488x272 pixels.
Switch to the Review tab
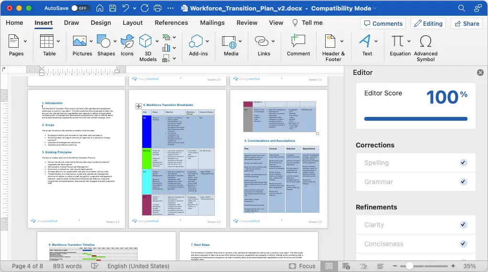point(247,23)
